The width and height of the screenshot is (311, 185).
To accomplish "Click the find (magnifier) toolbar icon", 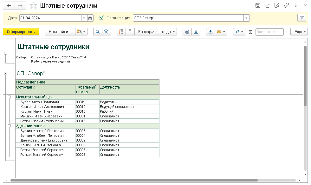I will coord(98,32).
